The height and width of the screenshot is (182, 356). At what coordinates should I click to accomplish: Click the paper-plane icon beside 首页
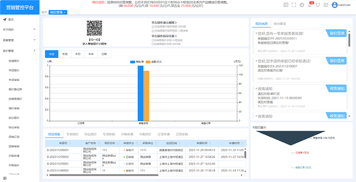pos(4,20)
